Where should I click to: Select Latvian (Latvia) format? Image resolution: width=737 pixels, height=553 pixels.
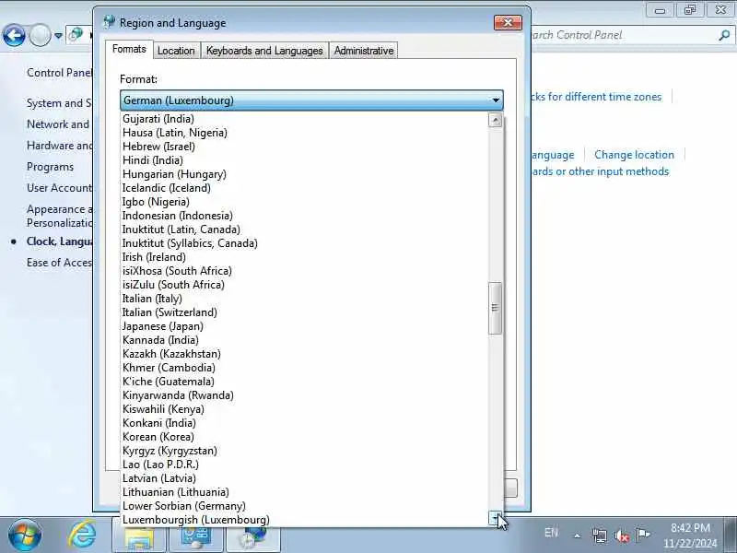305,478
